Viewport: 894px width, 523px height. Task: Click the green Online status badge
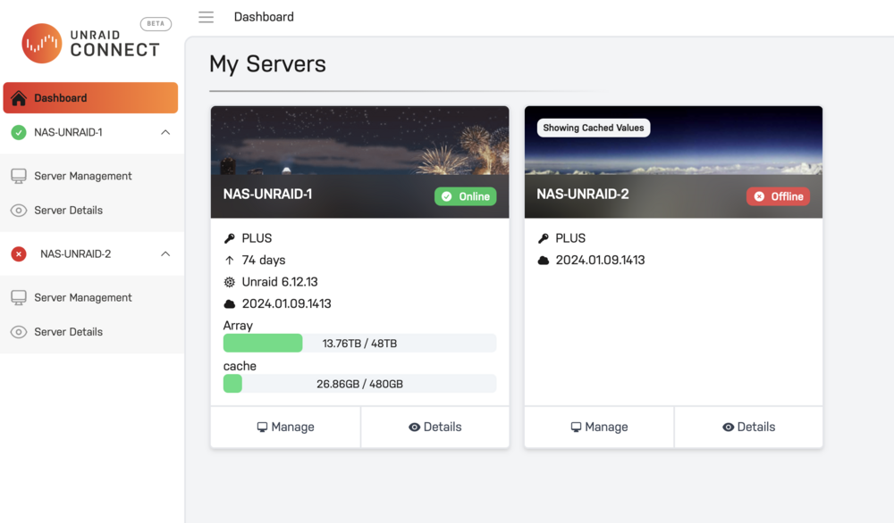(465, 196)
